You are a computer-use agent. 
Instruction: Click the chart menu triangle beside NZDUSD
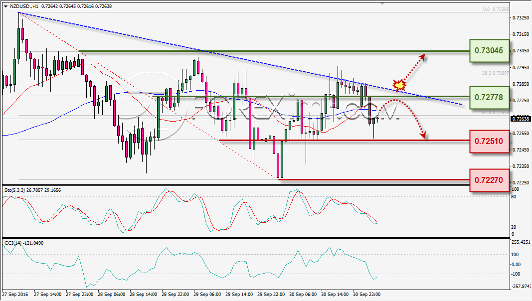click(x=6, y=6)
